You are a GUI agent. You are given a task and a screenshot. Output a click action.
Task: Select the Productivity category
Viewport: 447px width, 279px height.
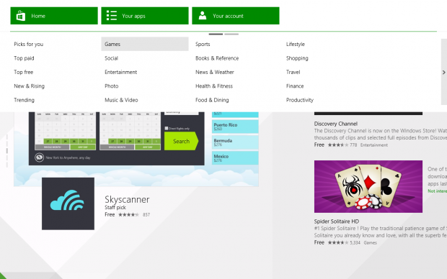[x=300, y=100]
